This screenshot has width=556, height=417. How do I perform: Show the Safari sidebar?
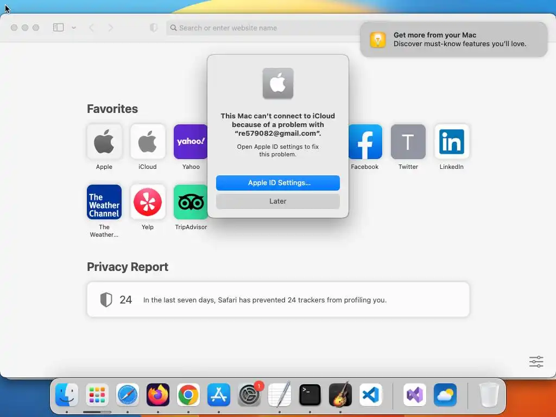[x=58, y=27]
